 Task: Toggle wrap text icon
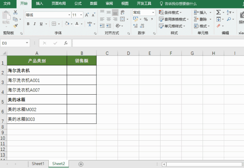coord(122,12)
